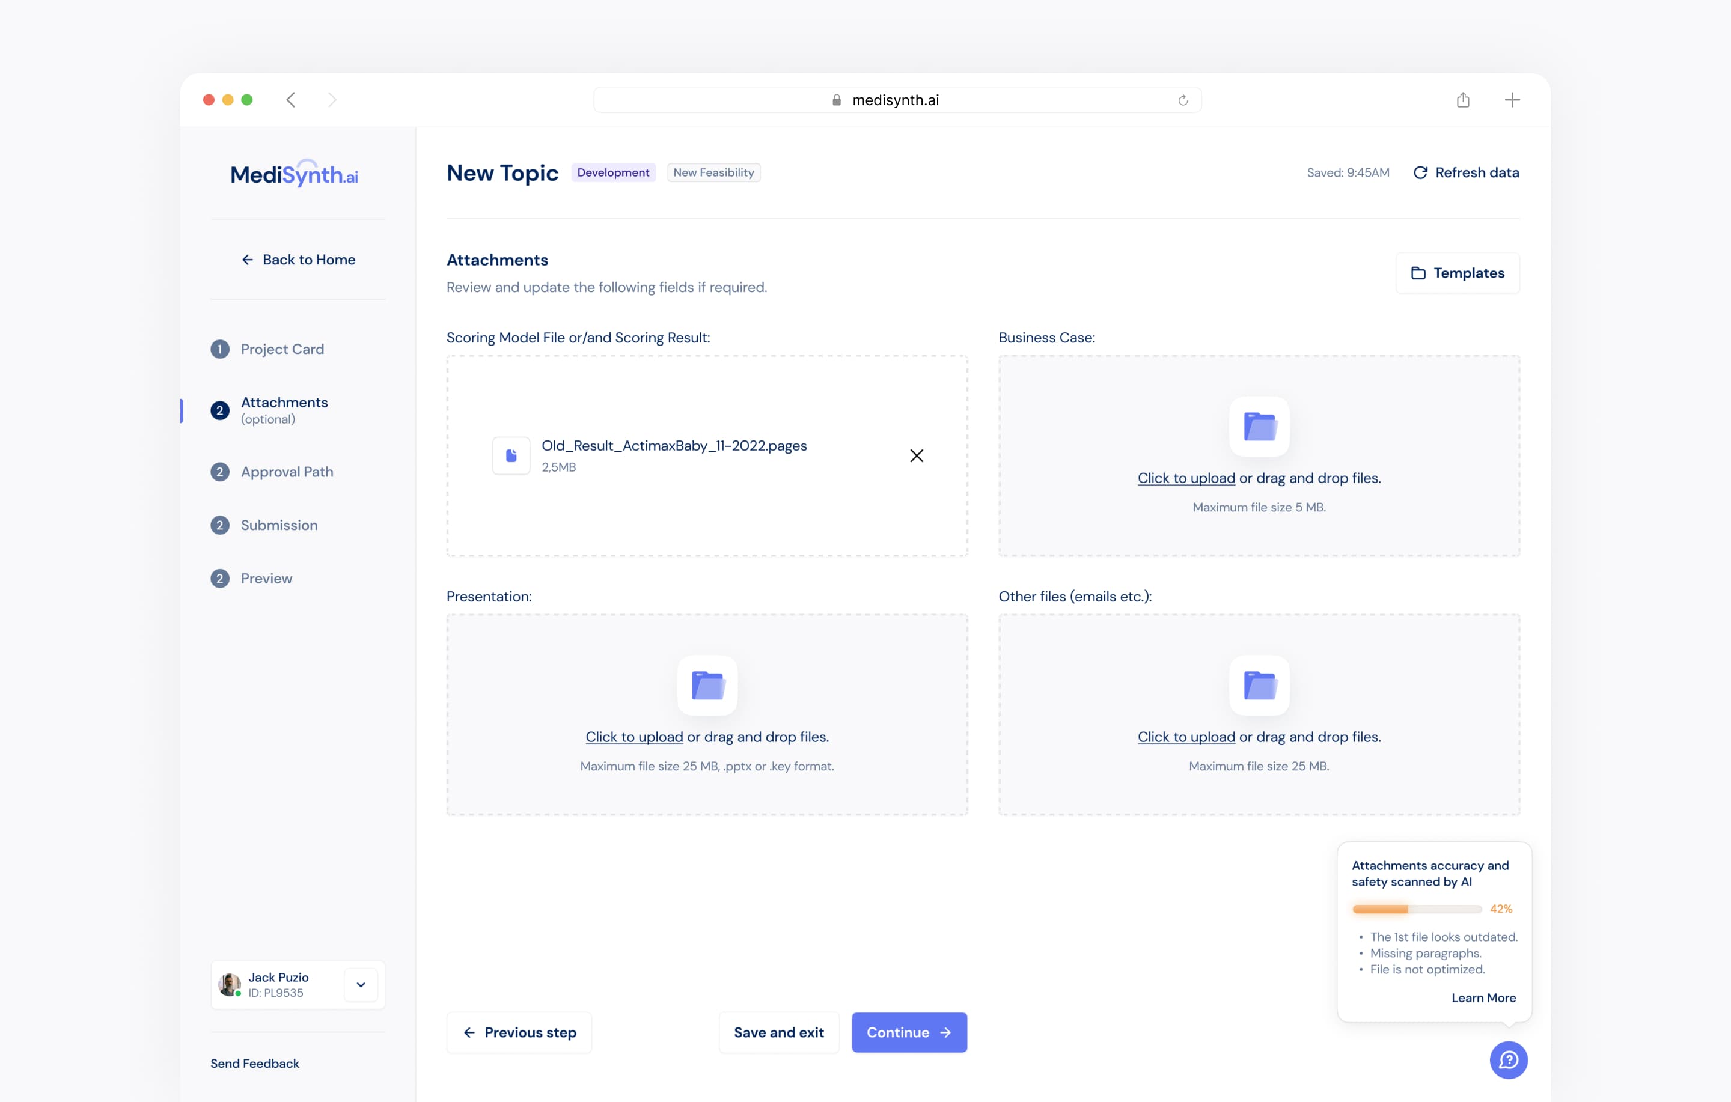The image size is (1731, 1102).
Task: Click the blue Continue button
Action: tap(909, 1032)
